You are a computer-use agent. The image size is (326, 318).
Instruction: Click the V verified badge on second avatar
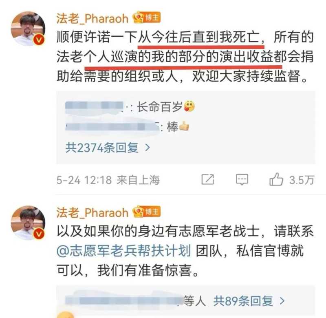39,234
